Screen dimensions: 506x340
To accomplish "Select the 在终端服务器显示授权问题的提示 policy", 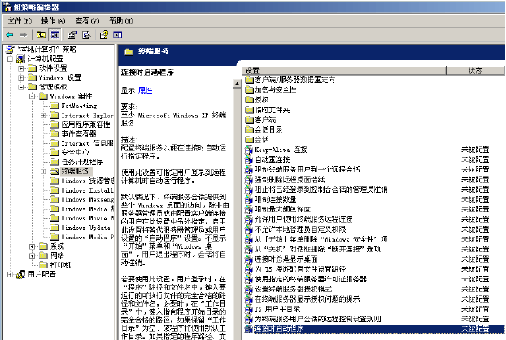I will coord(308,299).
